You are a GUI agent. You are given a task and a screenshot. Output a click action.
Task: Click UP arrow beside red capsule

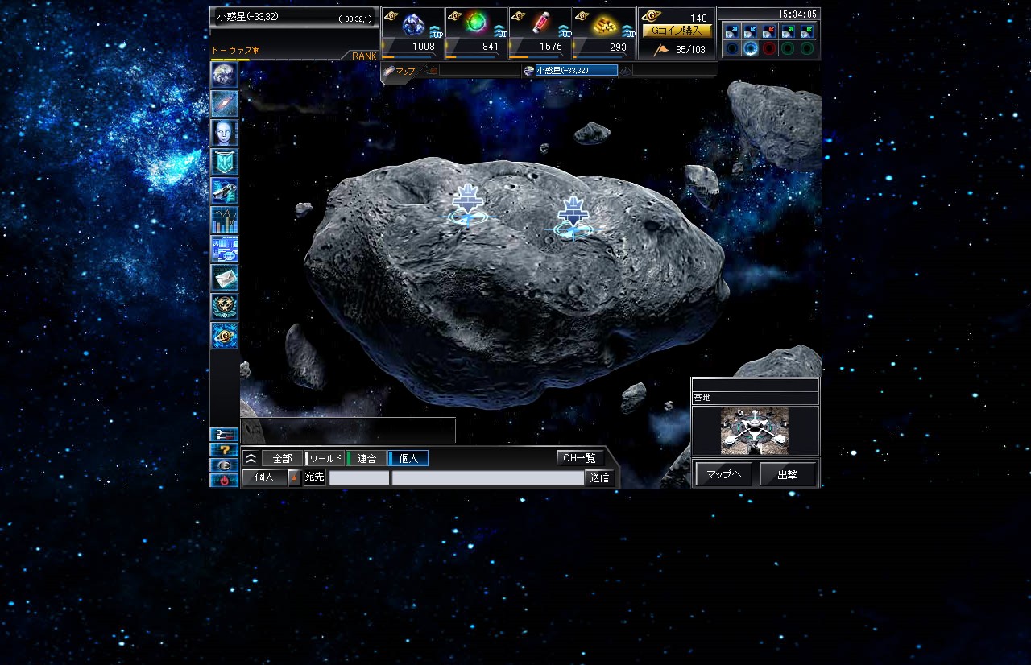click(x=564, y=32)
